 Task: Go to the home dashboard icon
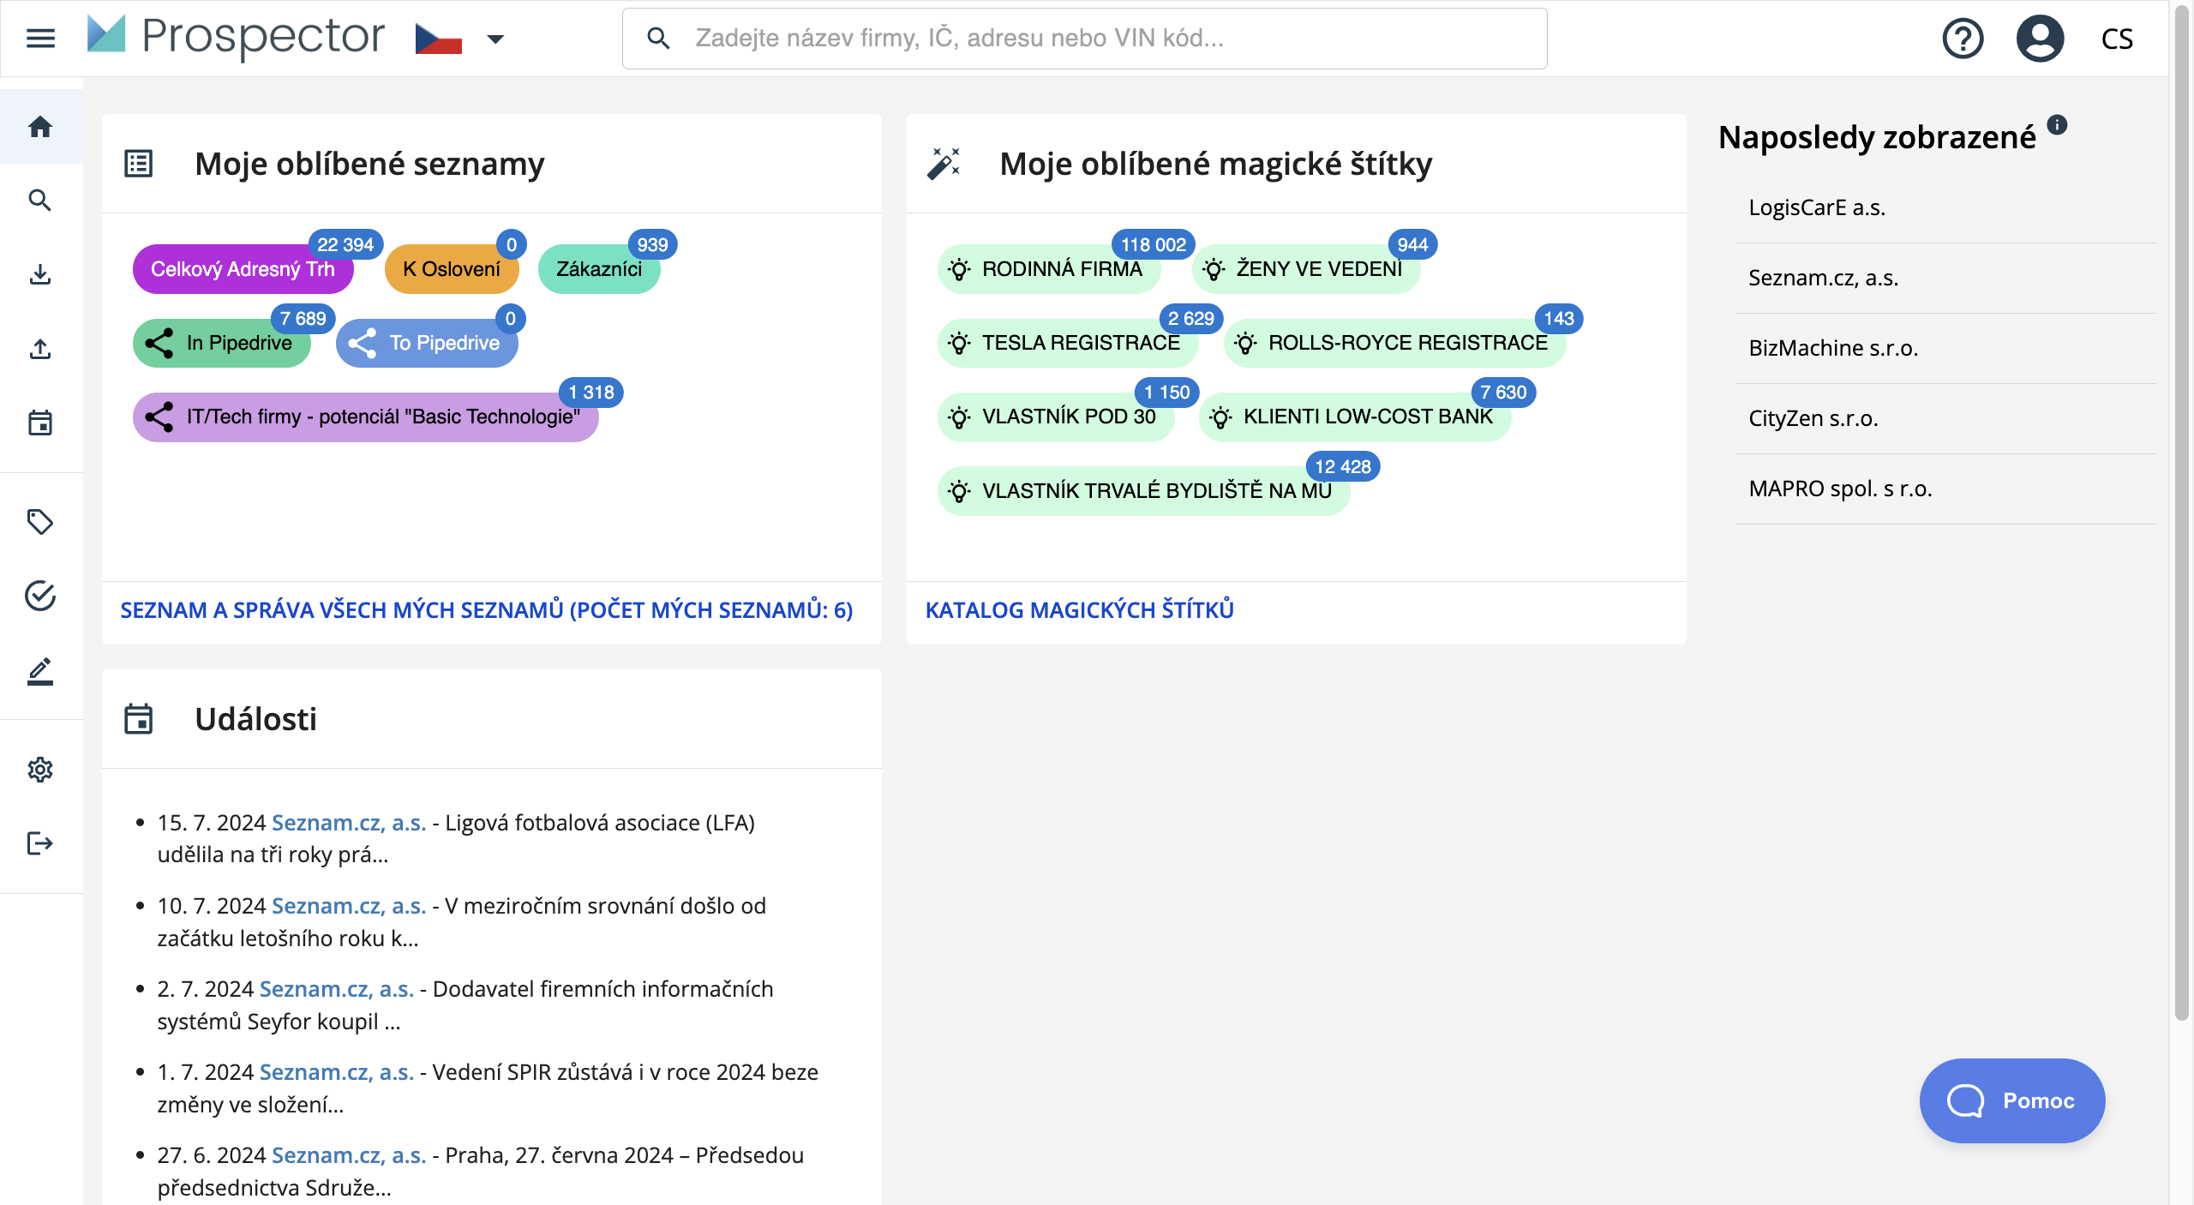[x=40, y=127]
